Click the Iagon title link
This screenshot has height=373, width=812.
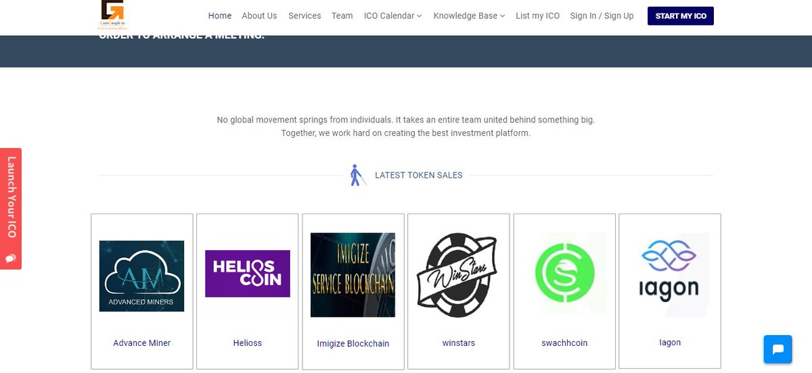pos(670,342)
